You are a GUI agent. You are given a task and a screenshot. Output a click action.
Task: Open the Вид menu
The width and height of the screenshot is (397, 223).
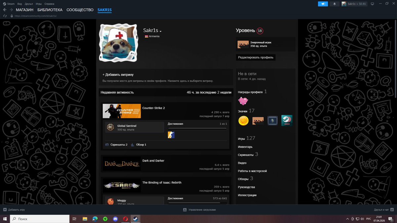point(20,4)
